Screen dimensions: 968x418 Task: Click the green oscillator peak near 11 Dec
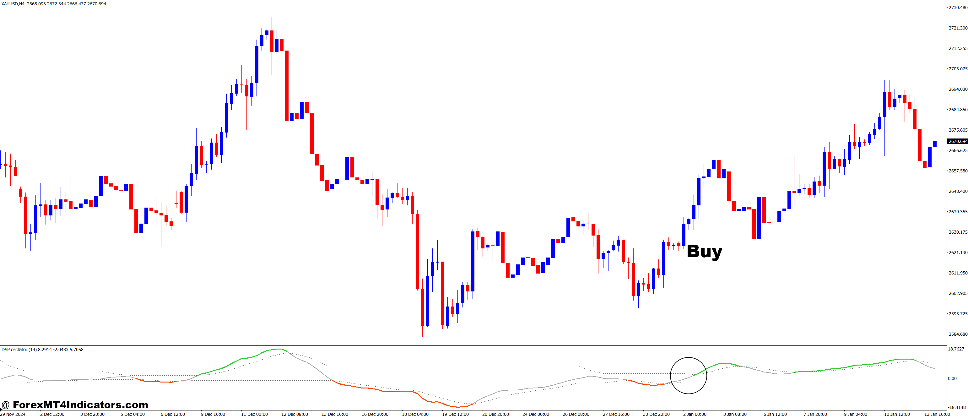pyautogui.click(x=279, y=349)
